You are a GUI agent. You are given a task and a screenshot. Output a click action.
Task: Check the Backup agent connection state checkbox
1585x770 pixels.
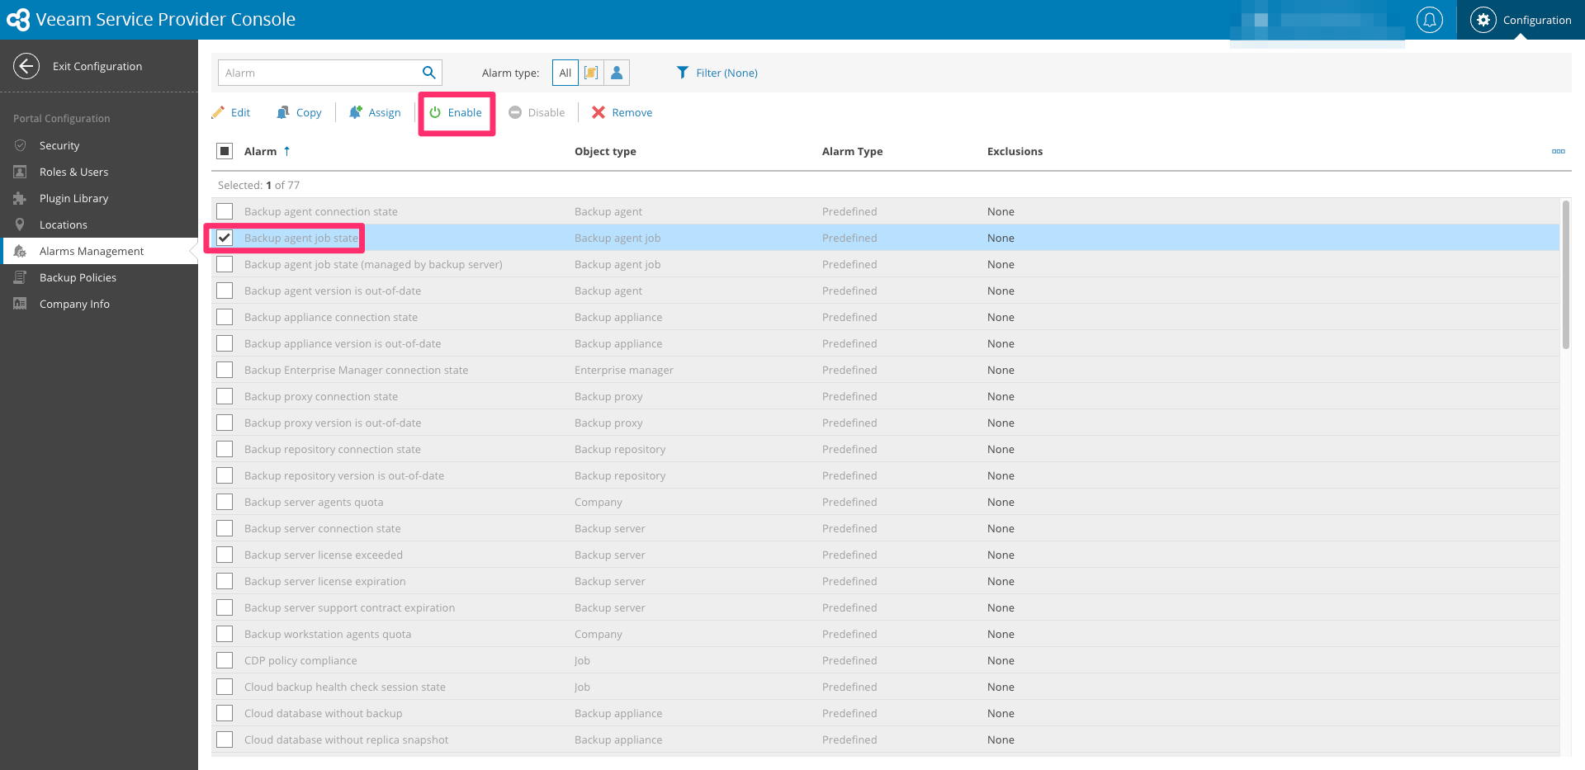pos(225,211)
